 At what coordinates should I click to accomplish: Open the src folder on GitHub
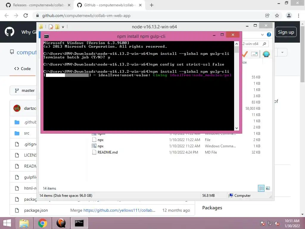pyautogui.click(x=27, y=133)
